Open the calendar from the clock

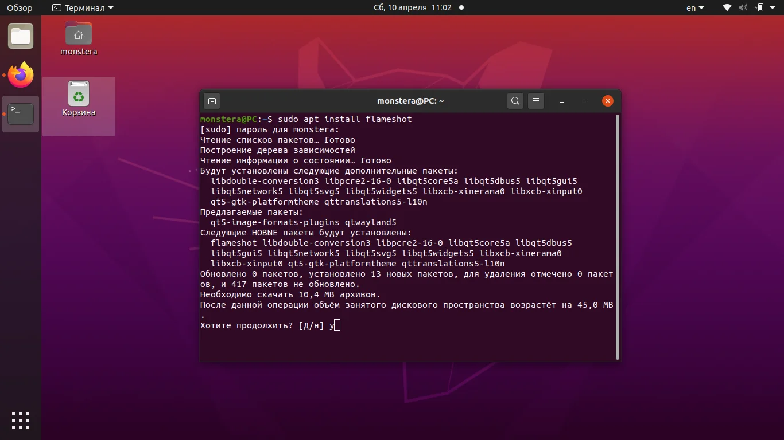[x=392, y=7]
